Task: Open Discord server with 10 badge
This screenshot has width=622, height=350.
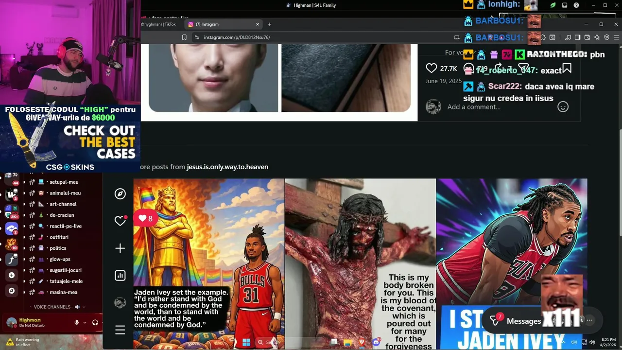Action: point(12,244)
